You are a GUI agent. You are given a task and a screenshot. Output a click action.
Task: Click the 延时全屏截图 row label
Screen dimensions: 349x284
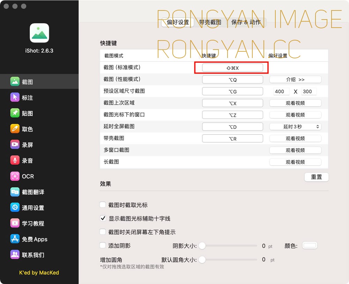point(119,126)
